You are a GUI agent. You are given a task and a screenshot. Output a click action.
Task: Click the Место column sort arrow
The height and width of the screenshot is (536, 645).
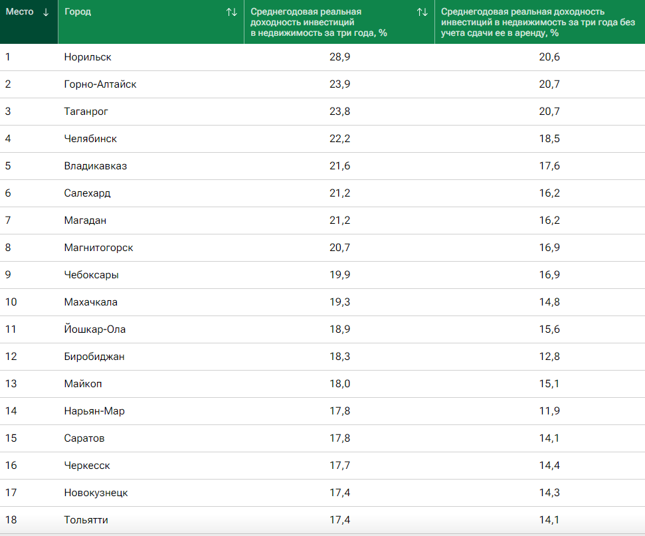(45, 12)
